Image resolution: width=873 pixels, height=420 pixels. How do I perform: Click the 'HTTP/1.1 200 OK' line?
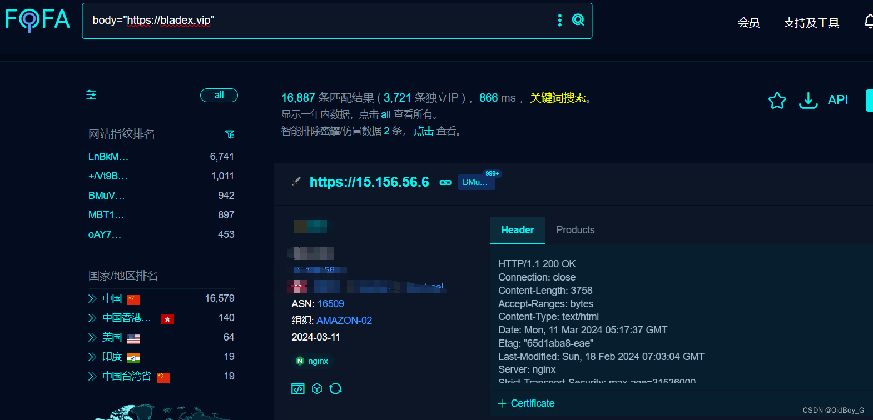[x=537, y=264]
